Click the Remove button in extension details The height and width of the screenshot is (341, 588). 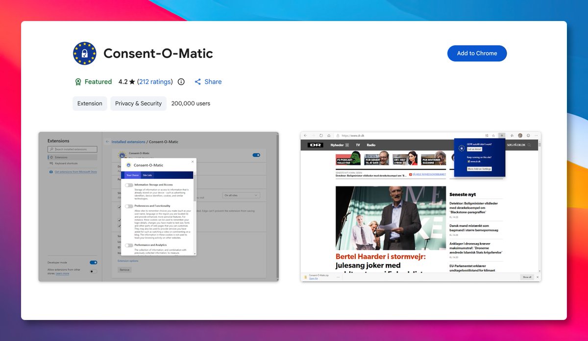coord(124,270)
